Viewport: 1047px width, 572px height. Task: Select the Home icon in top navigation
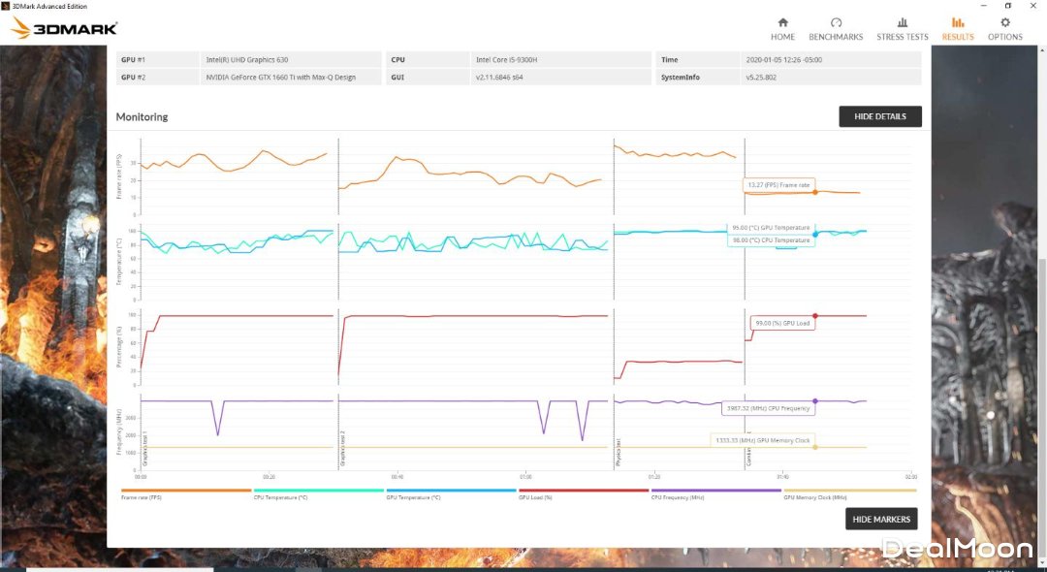[x=782, y=23]
